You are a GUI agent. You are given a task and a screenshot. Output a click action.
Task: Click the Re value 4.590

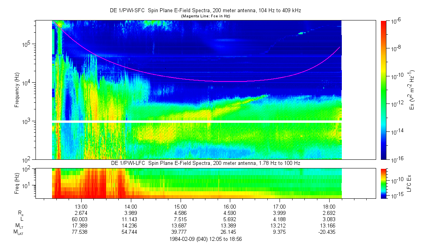click(230, 213)
